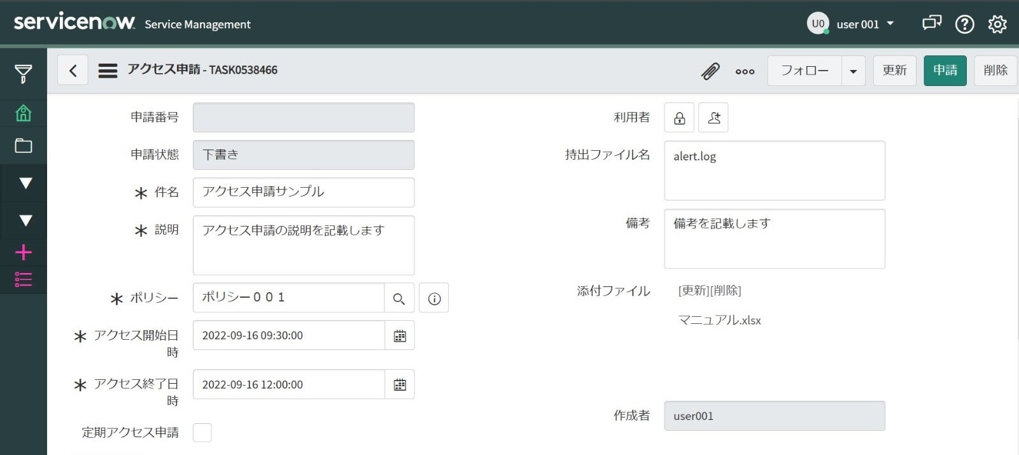
Task: Open the chat conversations icon in the header
Action: (x=931, y=24)
